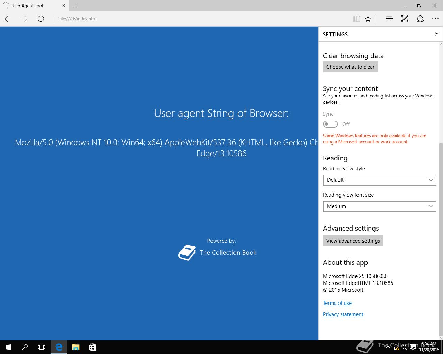443x354 pixels.
Task: Click Choose what to clear button
Action: (350, 67)
